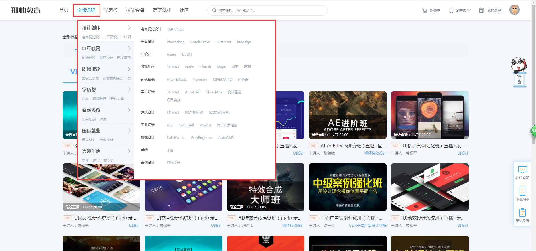Click the Download APP icon
This screenshot has height=251, width=536.
click(x=522, y=191)
